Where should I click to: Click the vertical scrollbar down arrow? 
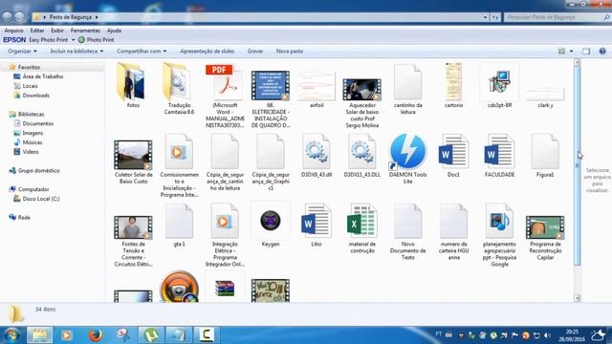578,298
